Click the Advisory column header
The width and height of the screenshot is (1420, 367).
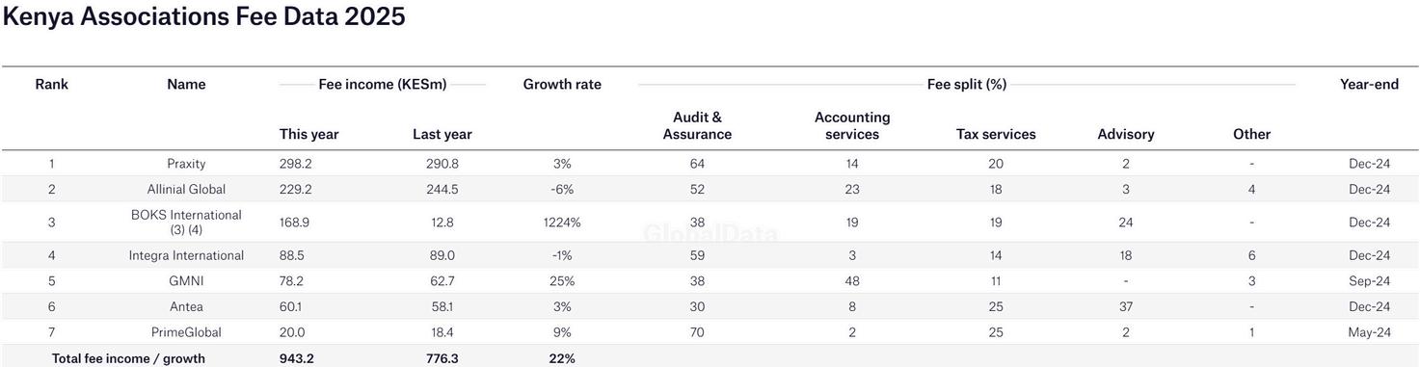1126,135
